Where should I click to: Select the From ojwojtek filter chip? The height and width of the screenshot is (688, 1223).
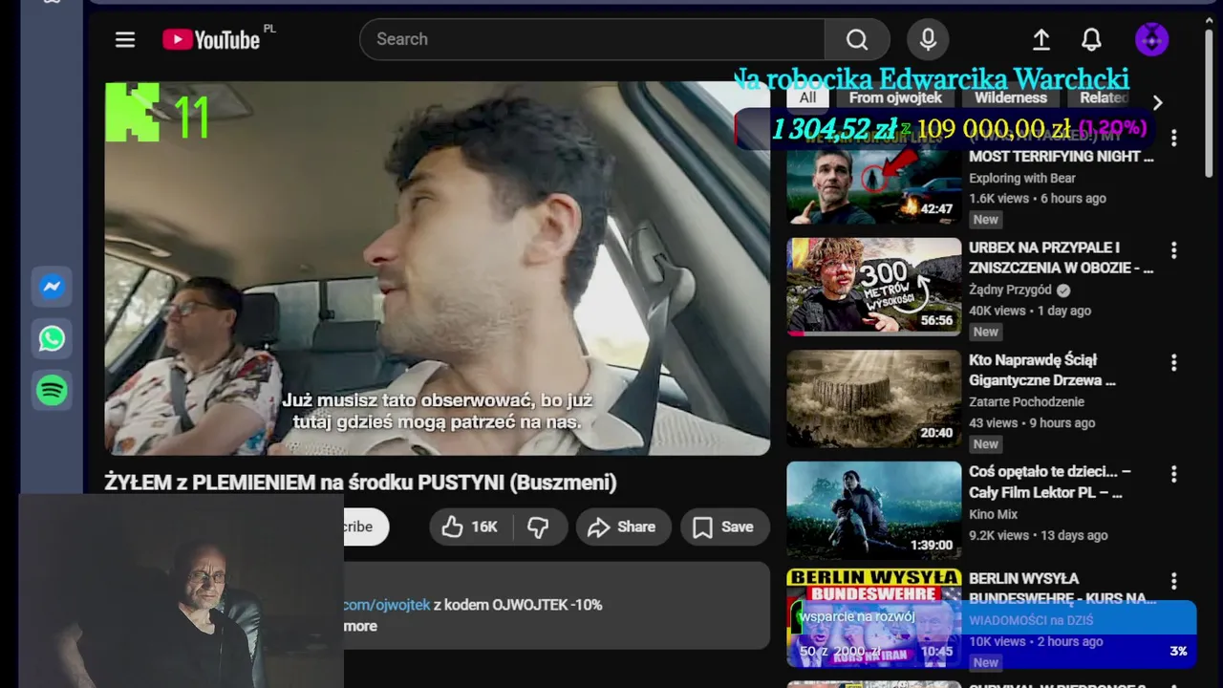[895, 97]
